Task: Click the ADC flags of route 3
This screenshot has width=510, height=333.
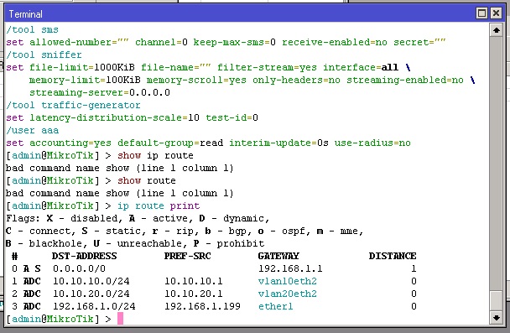Action: [32, 306]
